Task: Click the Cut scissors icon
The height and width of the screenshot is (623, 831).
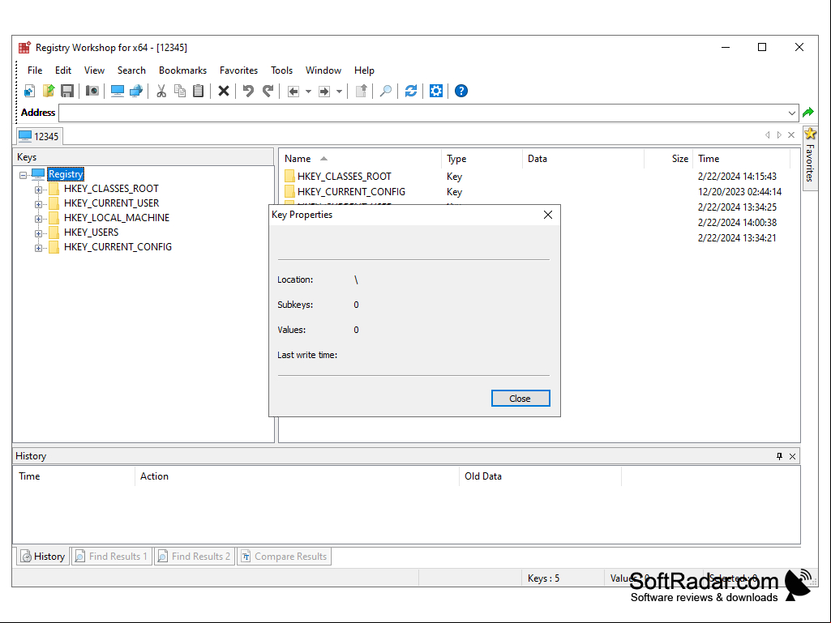Action: [x=161, y=91]
